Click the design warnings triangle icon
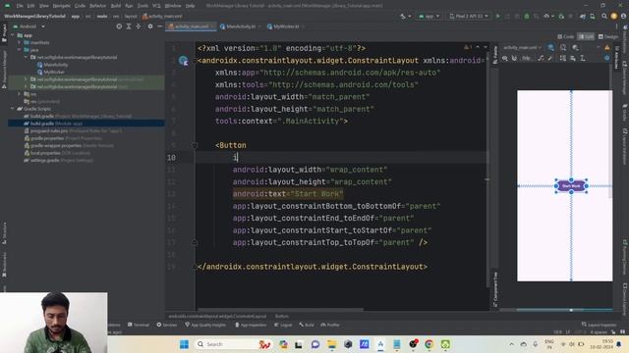Image resolution: width=629 pixels, height=353 pixels. coord(607,48)
